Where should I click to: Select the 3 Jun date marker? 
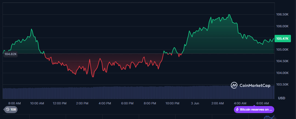pos(195,103)
